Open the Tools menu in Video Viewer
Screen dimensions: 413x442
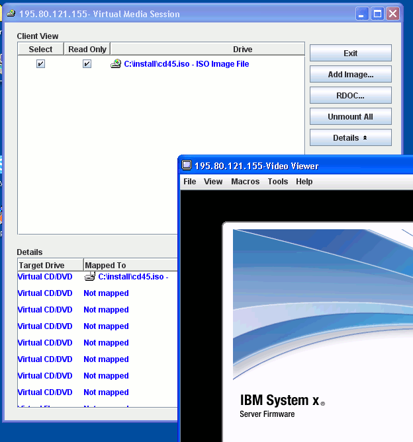point(277,182)
